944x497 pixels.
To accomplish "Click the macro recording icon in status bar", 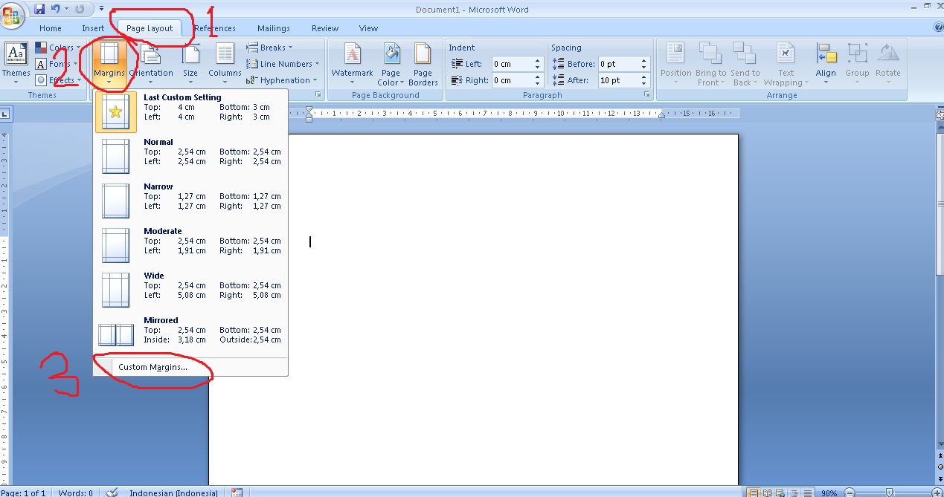I will [x=237, y=493].
